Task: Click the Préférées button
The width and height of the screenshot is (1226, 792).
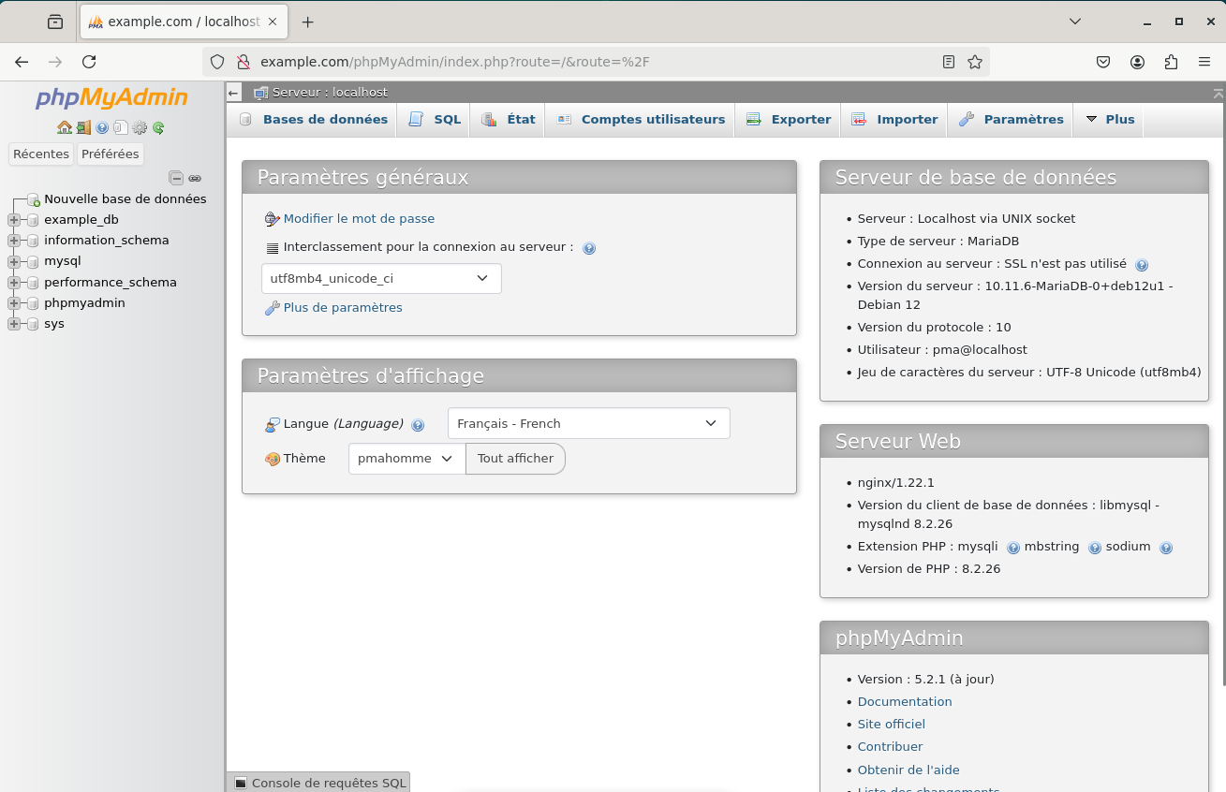Action: (x=110, y=154)
